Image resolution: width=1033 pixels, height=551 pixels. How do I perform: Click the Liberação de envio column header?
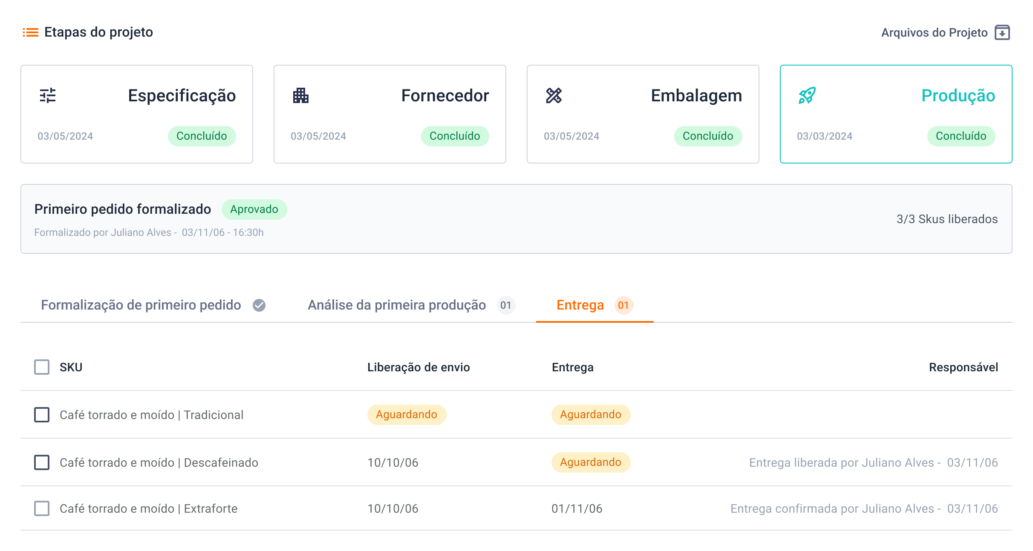tap(418, 367)
